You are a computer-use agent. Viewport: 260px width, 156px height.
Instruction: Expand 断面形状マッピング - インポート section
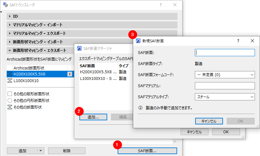[10, 42]
